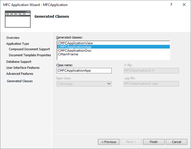Open User Interface Features page
This screenshot has width=191, height=149.
[x=23, y=68]
